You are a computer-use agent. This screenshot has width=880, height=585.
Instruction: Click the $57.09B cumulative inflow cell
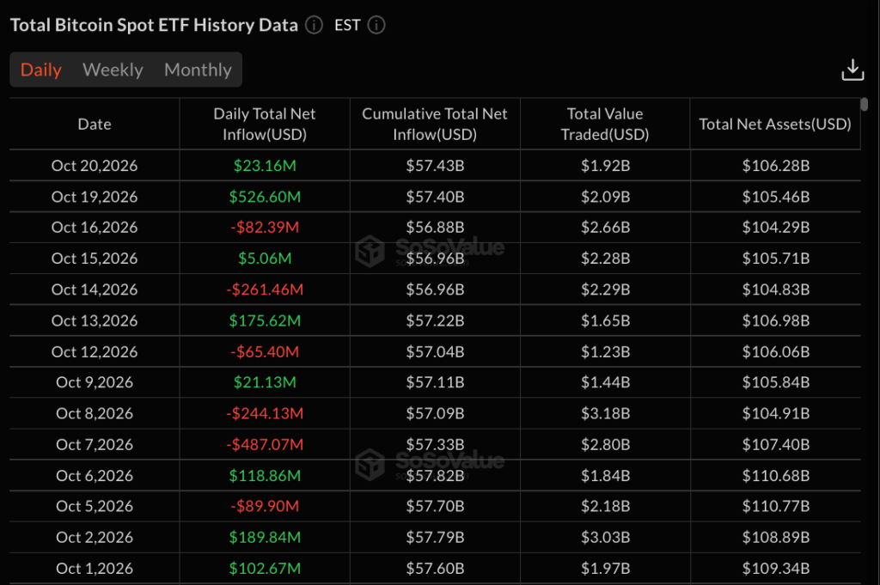click(x=435, y=413)
